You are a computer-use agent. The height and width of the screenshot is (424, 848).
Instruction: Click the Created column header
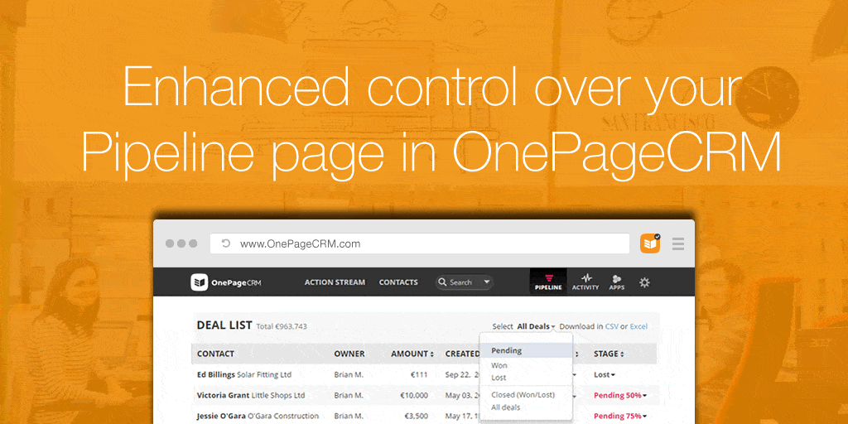[462, 354]
